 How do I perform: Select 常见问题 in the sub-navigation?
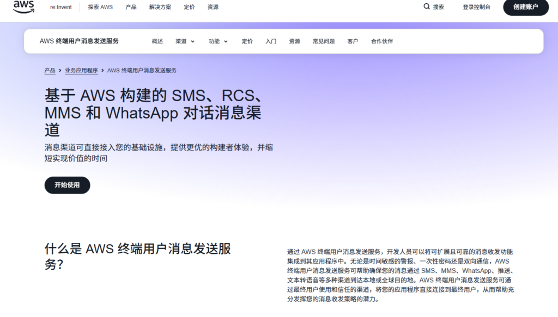pos(324,41)
